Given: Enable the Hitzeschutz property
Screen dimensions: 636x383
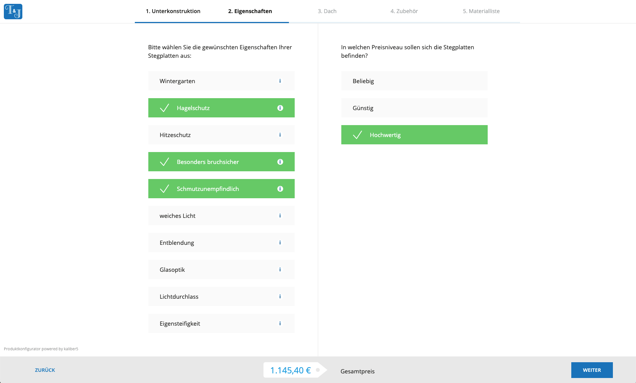Looking at the screenshot, I should pos(222,135).
